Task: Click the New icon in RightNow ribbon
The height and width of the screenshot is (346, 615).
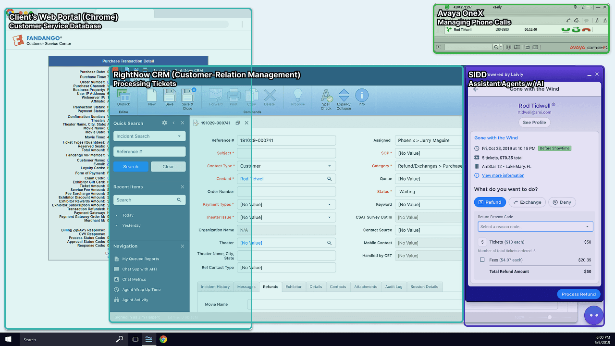Action: [152, 95]
